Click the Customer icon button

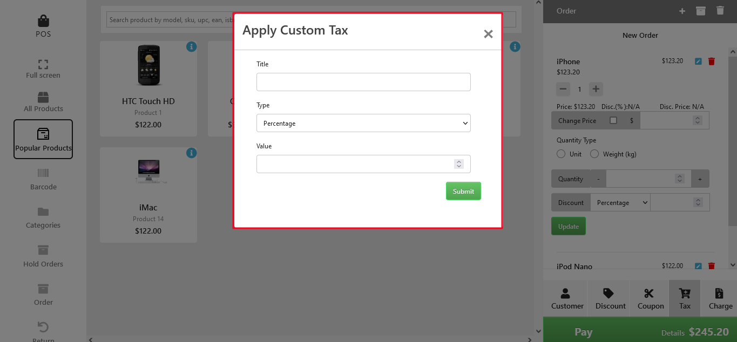(565, 293)
